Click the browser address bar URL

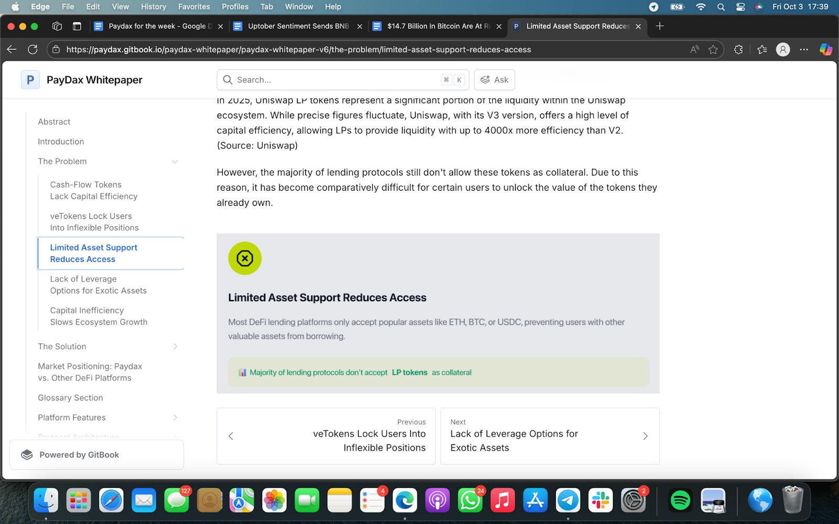(299, 49)
